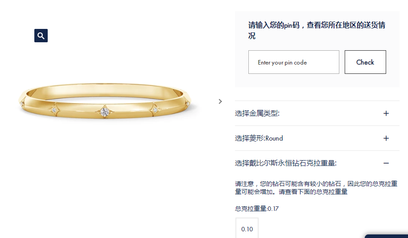The image size is (408, 238).
Task: Click the small diamond right of center
Action: pos(155,110)
